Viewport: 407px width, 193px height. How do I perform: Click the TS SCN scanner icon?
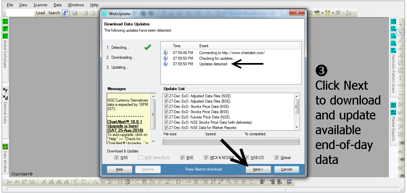[393, 43]
